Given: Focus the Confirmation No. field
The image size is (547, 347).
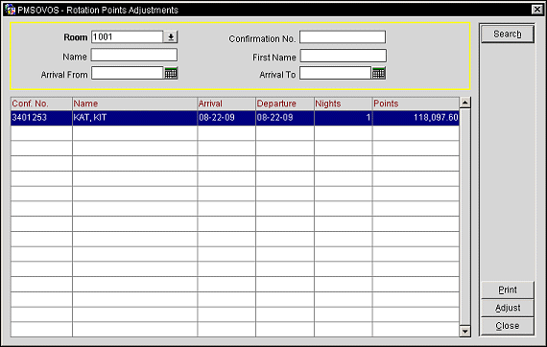Looking at the screenshot, I should point(343,37).
